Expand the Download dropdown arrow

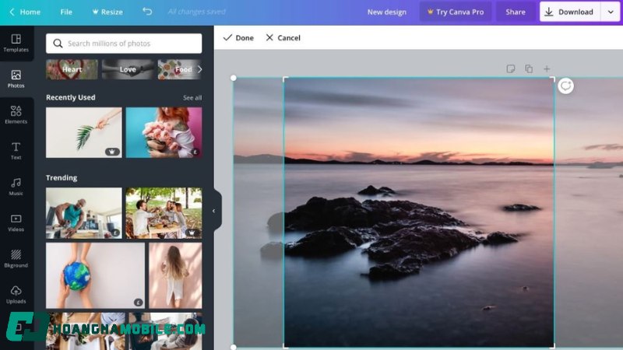click(x=611, y=12)
